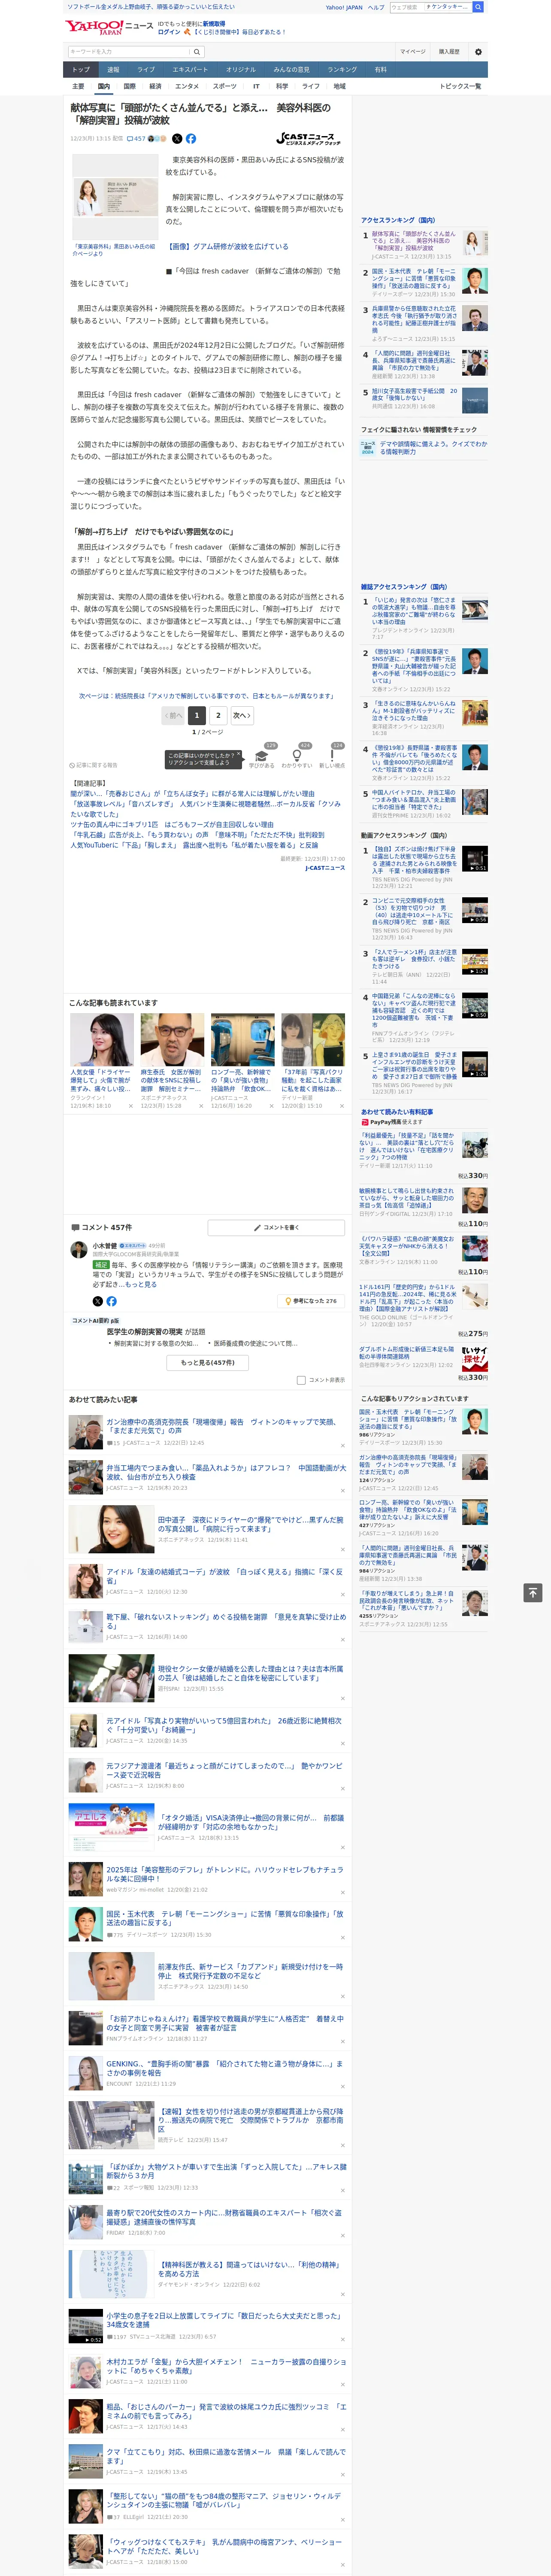Open ranking item 1 thumbnail in アクセスランキング
Image resolution: width=551 pixels, height=2576 pixels.
click(x=475, y=242)
